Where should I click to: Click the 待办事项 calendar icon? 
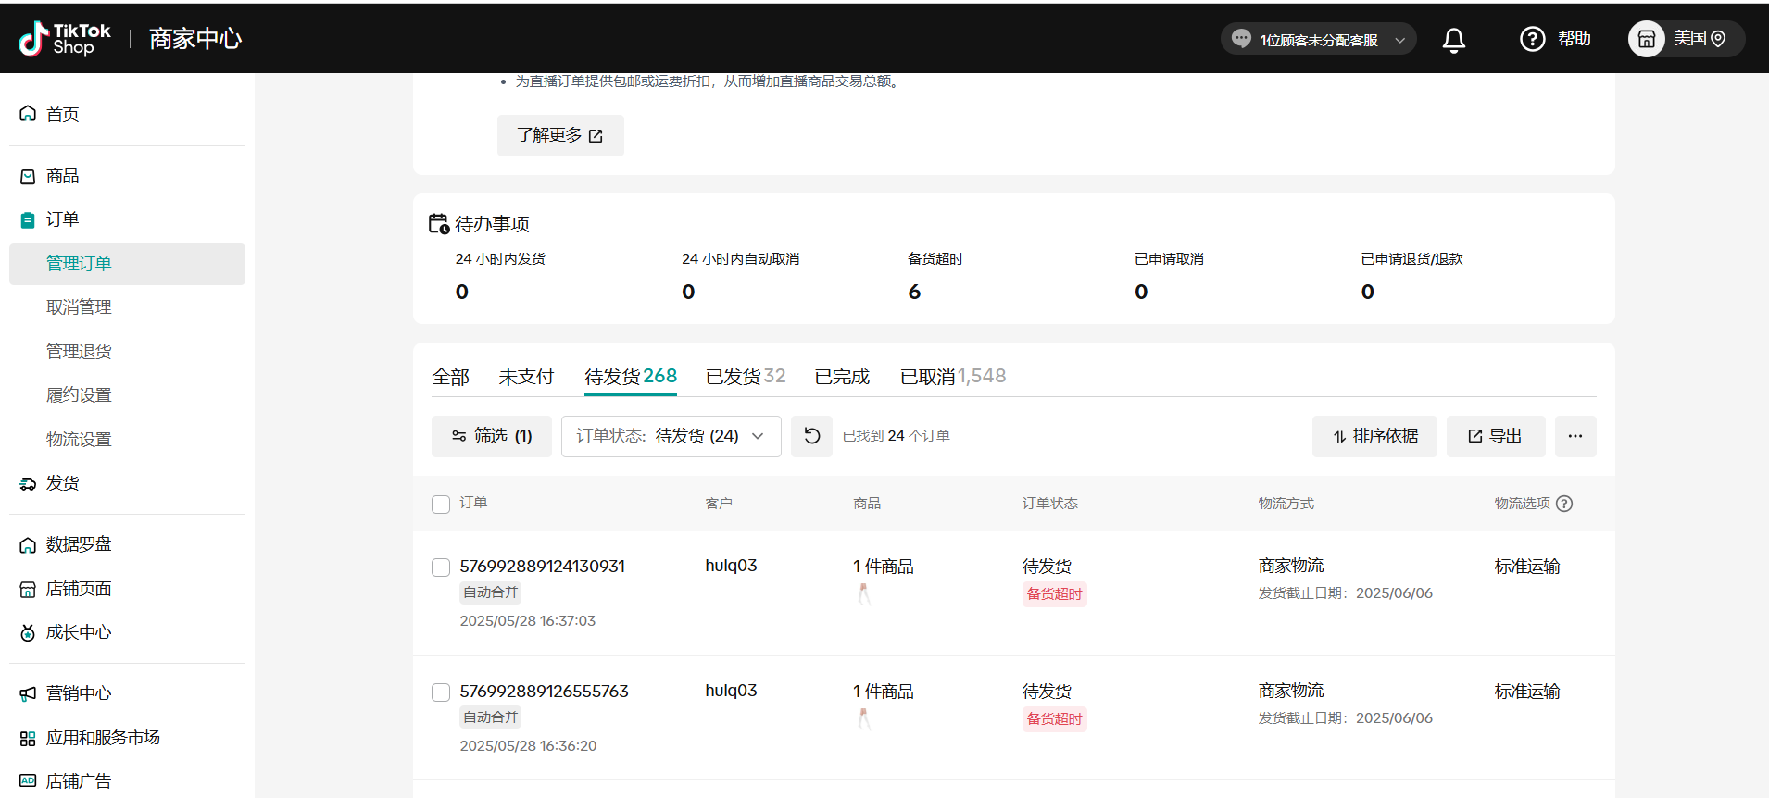coord(439,224)
